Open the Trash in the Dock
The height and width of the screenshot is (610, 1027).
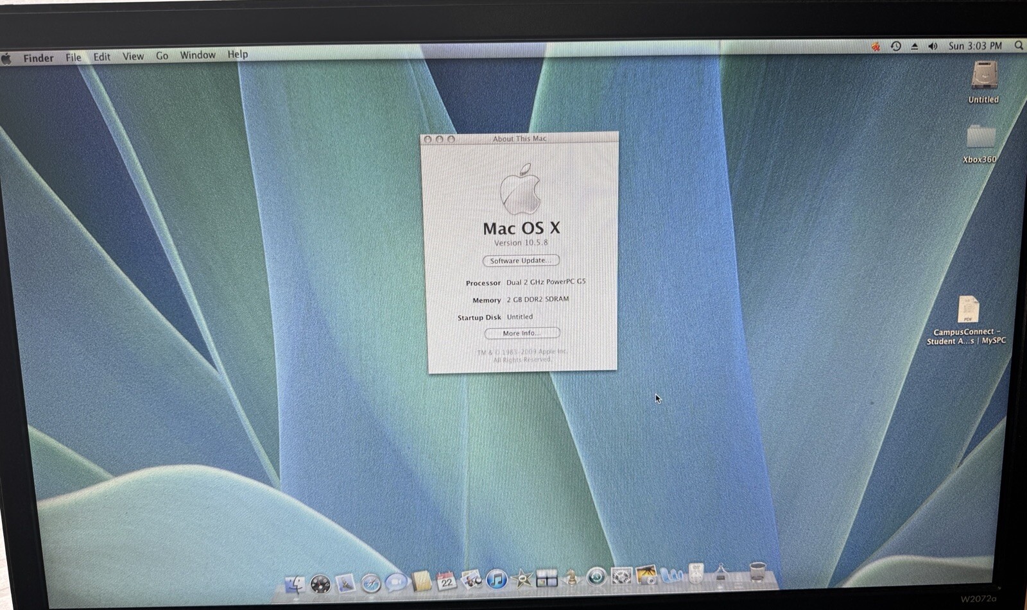758,571
